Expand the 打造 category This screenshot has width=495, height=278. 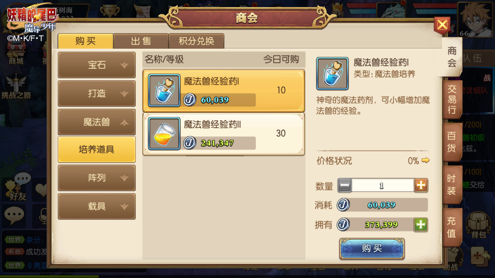coord(97,93)
